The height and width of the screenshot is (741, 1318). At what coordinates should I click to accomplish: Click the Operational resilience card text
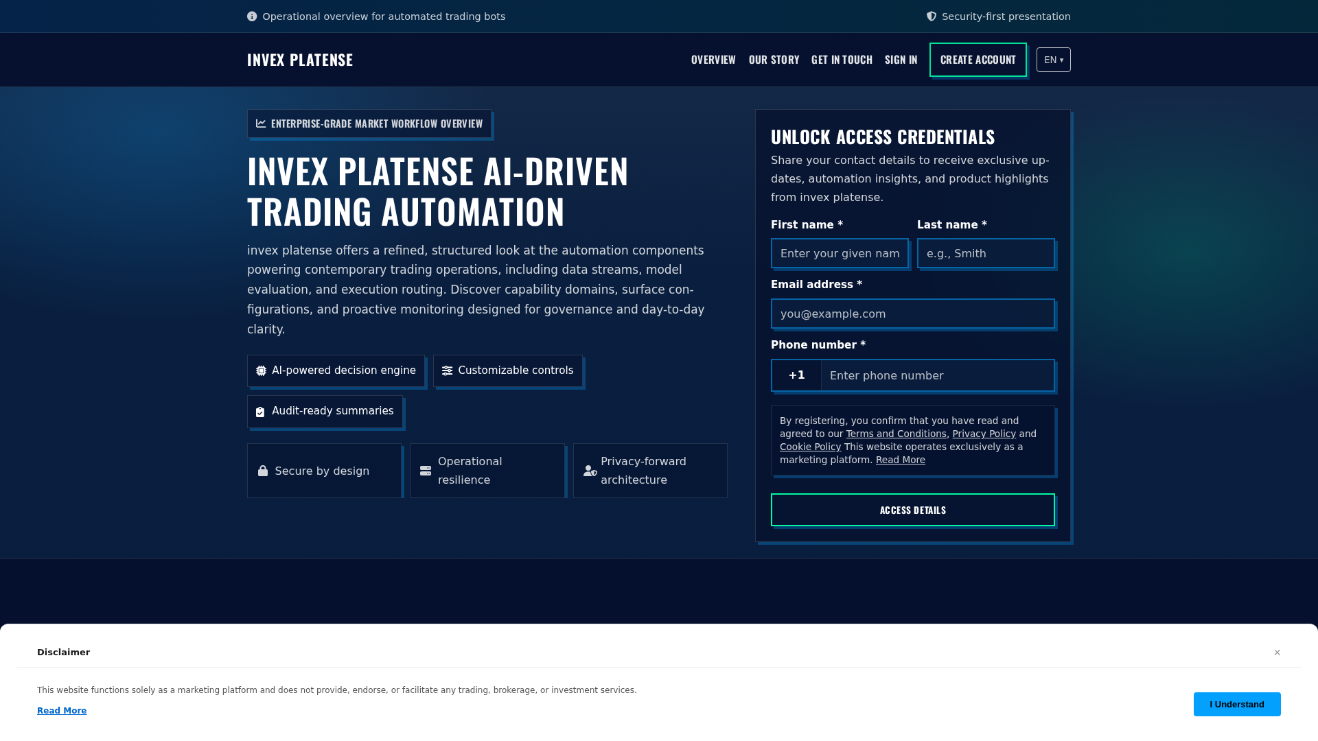(x=470, y=471)
